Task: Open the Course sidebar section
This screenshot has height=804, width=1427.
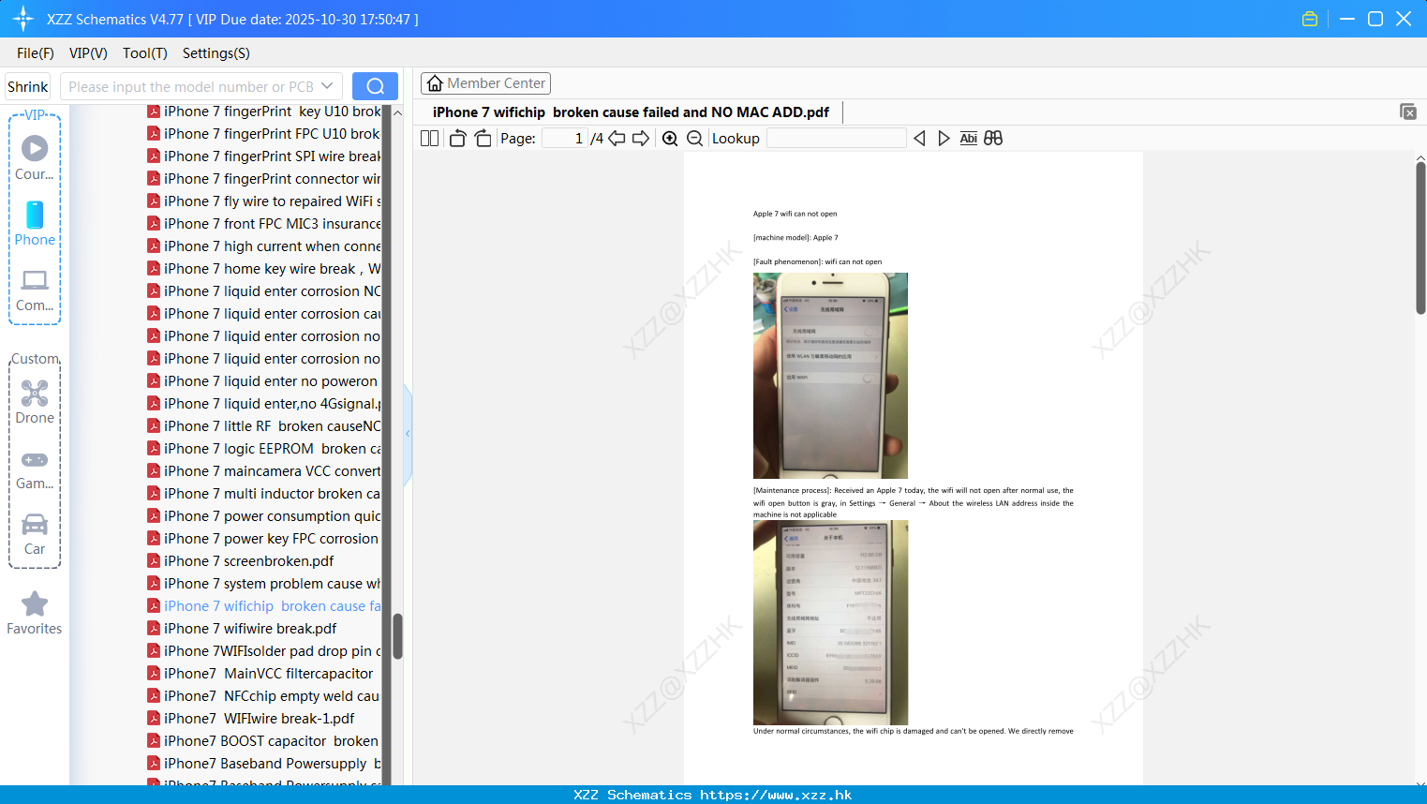Action: tap(35, 157)
